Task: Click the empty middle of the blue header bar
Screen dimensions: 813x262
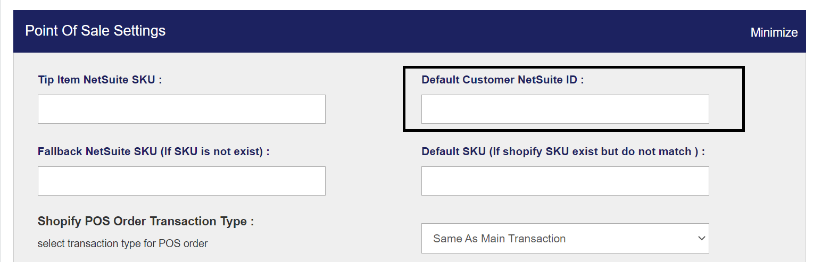Action: [426, 31]
